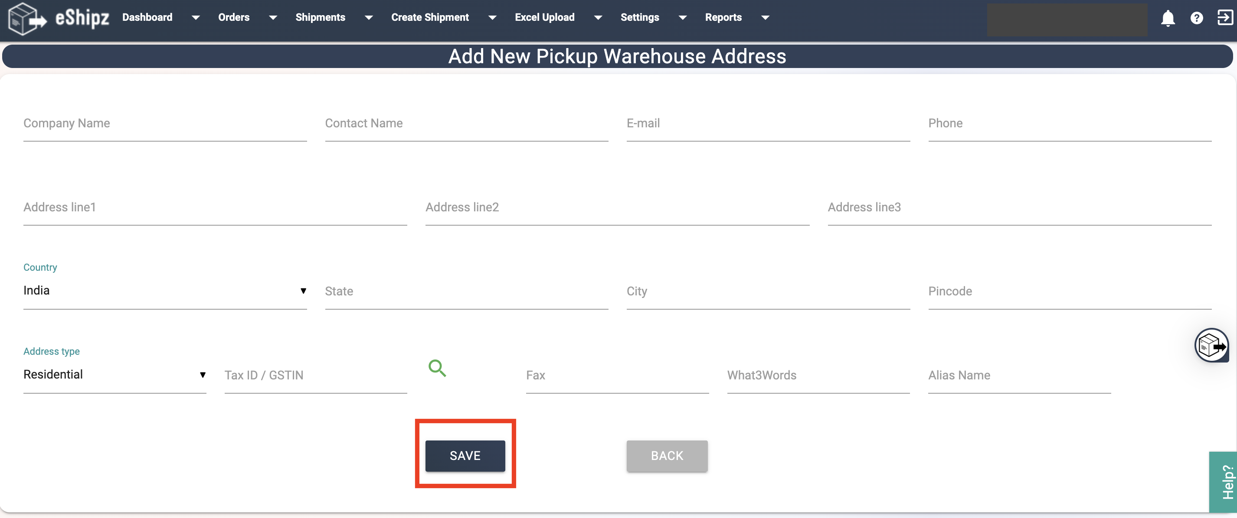Open the Help? side tab
This screenshot has width=1237, height=518.
(1223, 482)
